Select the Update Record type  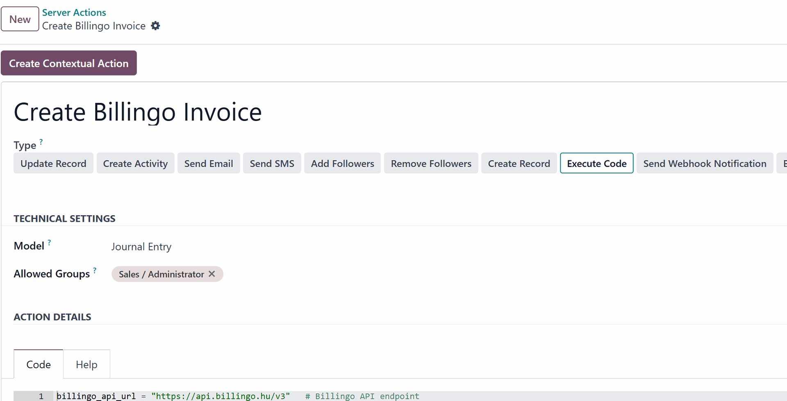tap(53, 163)
